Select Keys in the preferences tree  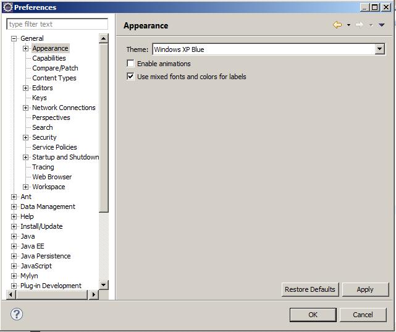[x=39, y=98]
